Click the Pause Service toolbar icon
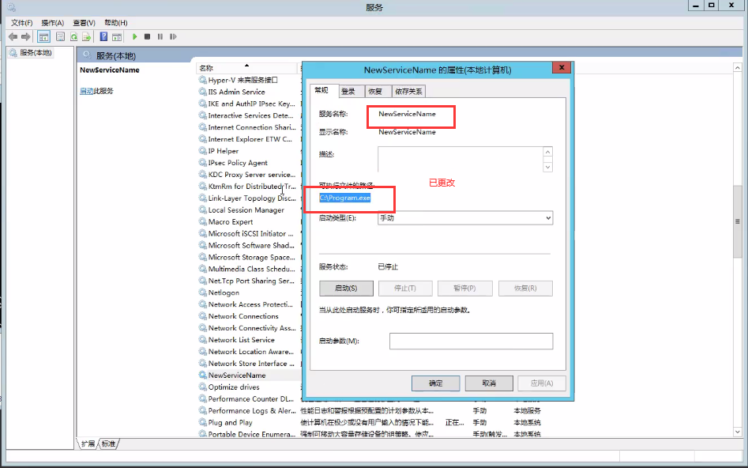The width and height of the screenshot is (748, 468). pos(160,36)
